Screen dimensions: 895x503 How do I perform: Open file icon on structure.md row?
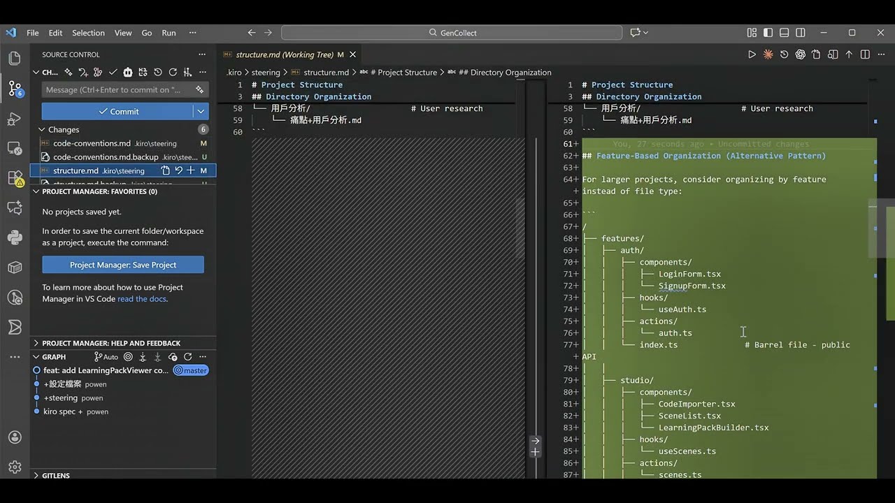point(165,170)
